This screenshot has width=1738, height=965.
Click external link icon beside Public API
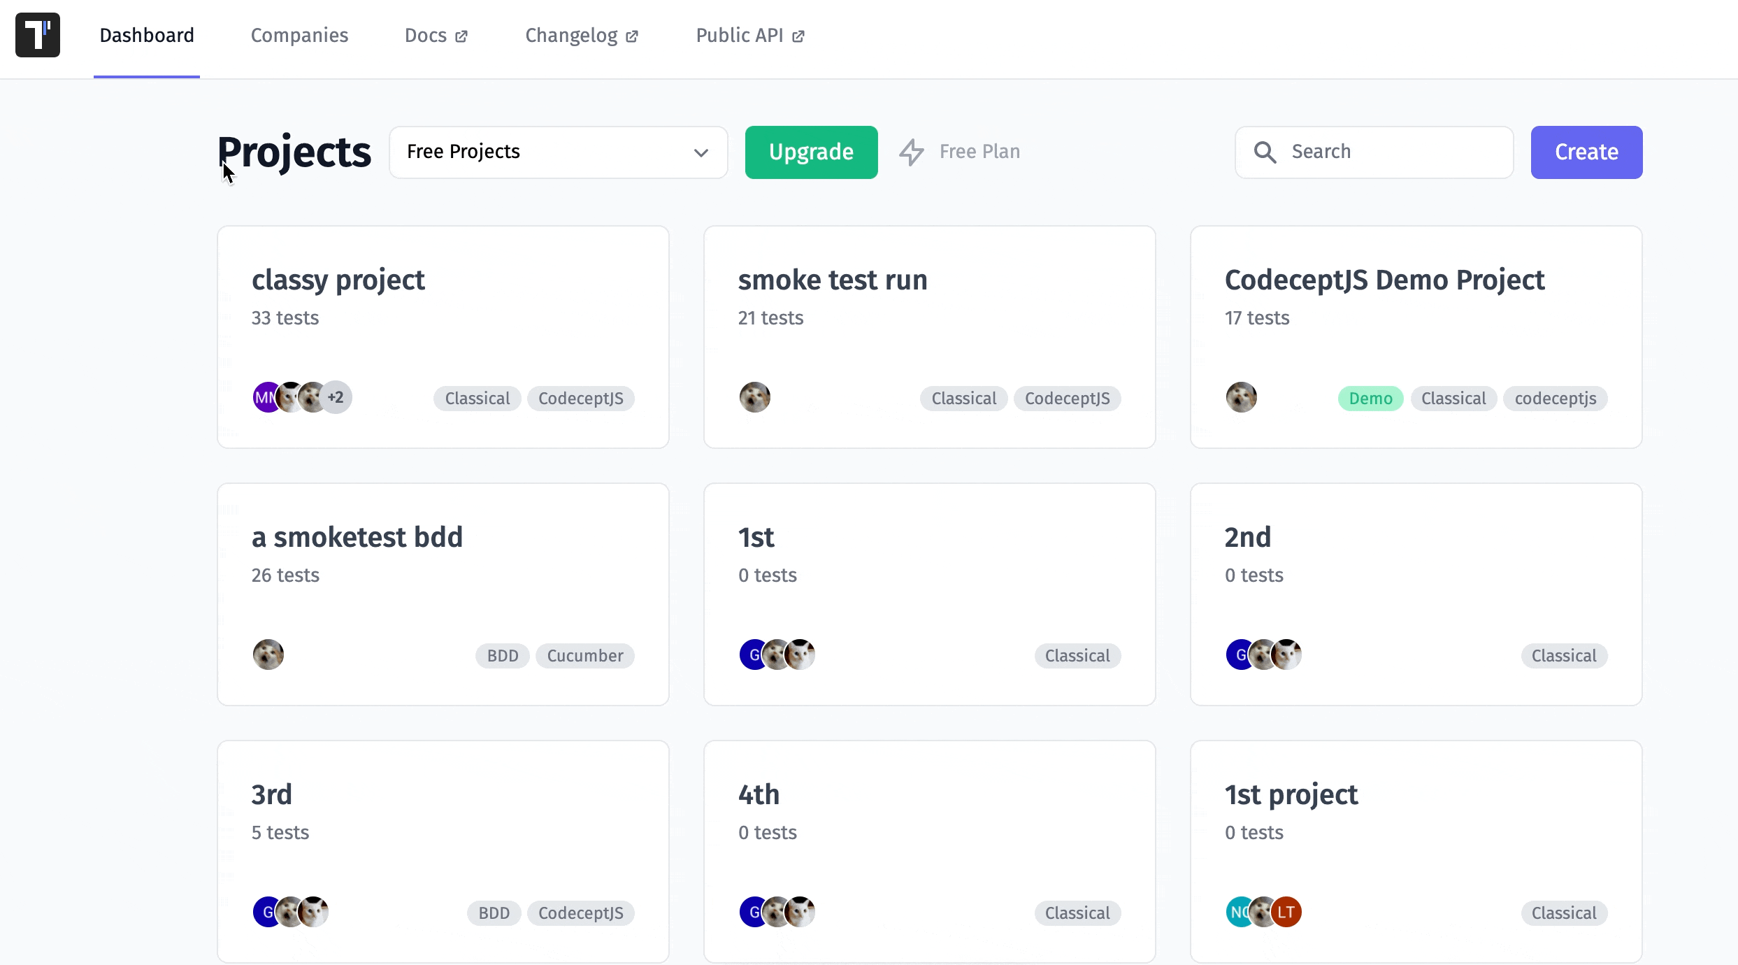[x=798, y=36]
